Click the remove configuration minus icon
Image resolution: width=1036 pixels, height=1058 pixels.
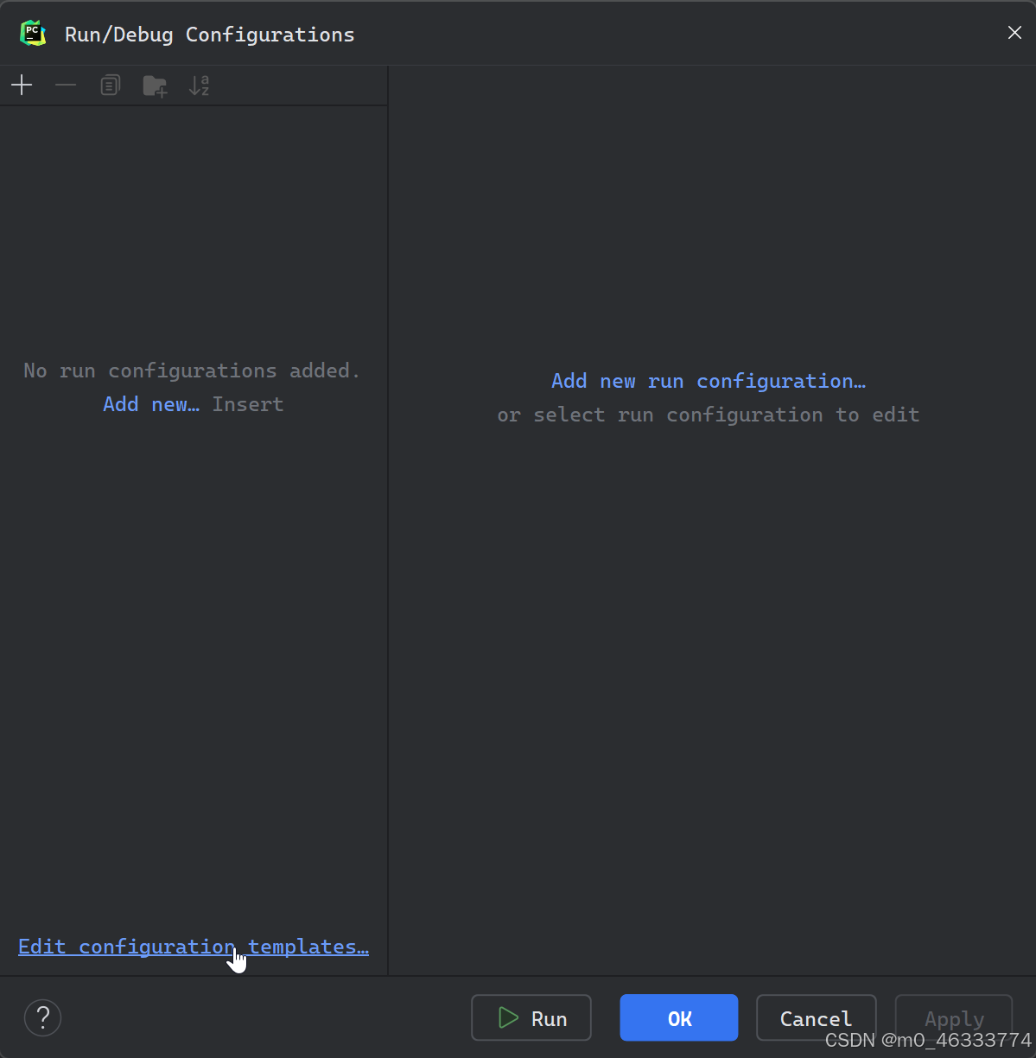[x=66, y=85]
